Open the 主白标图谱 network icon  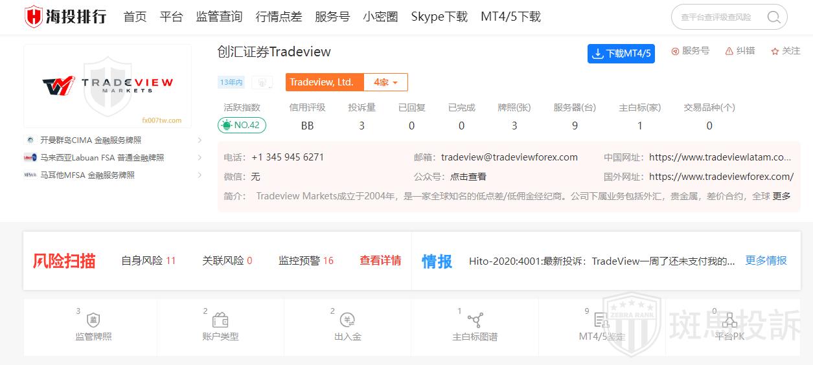point(475,320)
